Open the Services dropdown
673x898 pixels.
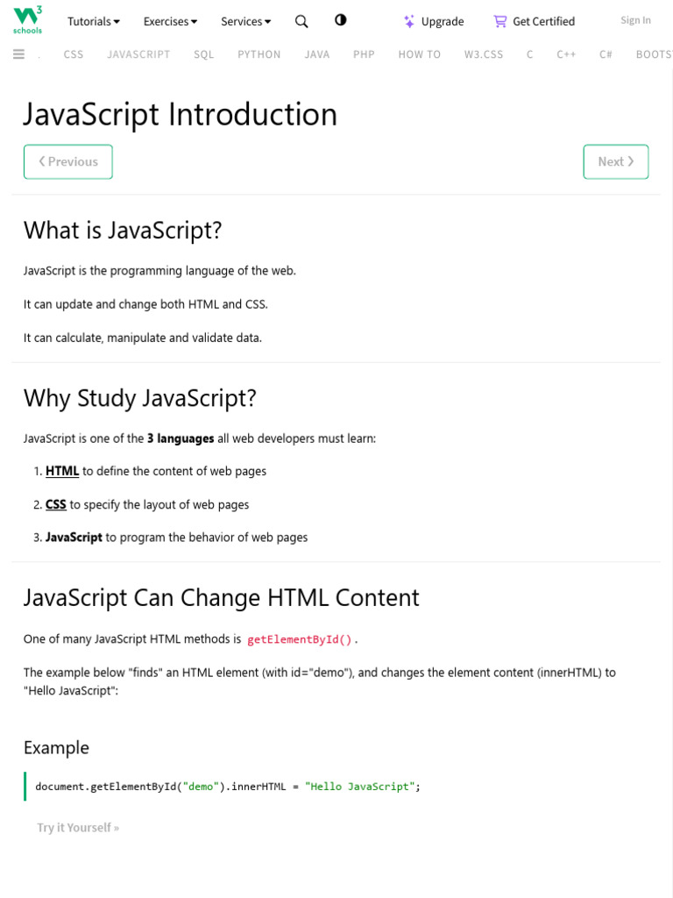245,21
